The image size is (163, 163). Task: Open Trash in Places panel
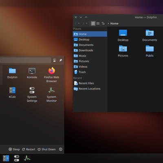[90, 72]
